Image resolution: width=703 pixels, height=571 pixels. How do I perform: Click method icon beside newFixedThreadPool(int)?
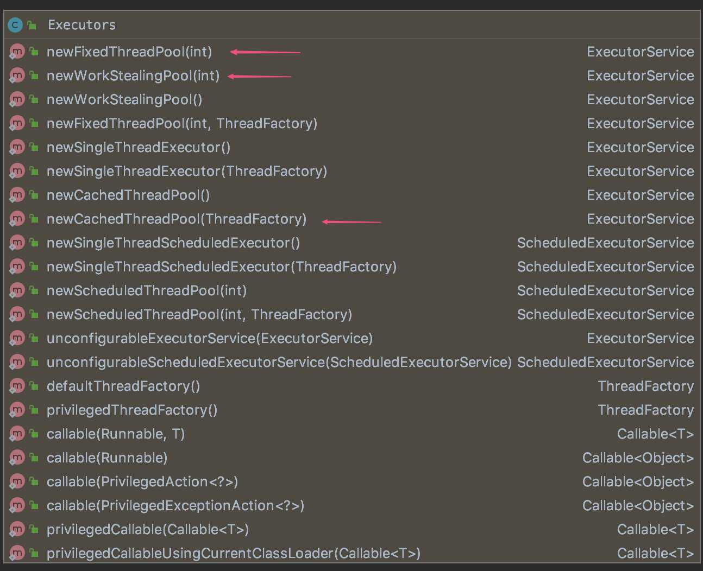[17, 52]
